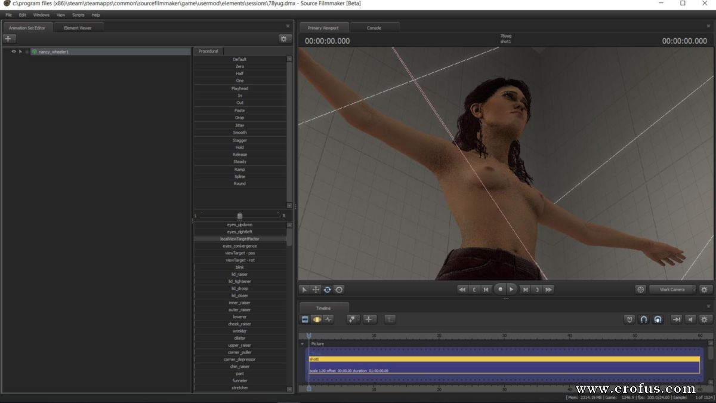The image size is (716, 403).
Task: Click the L-R balance slider handle
Action: click(240, 216)
